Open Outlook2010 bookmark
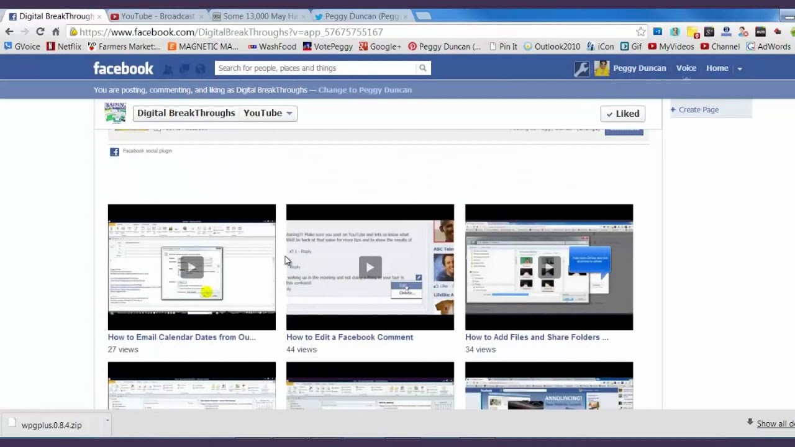 [552, 47]
